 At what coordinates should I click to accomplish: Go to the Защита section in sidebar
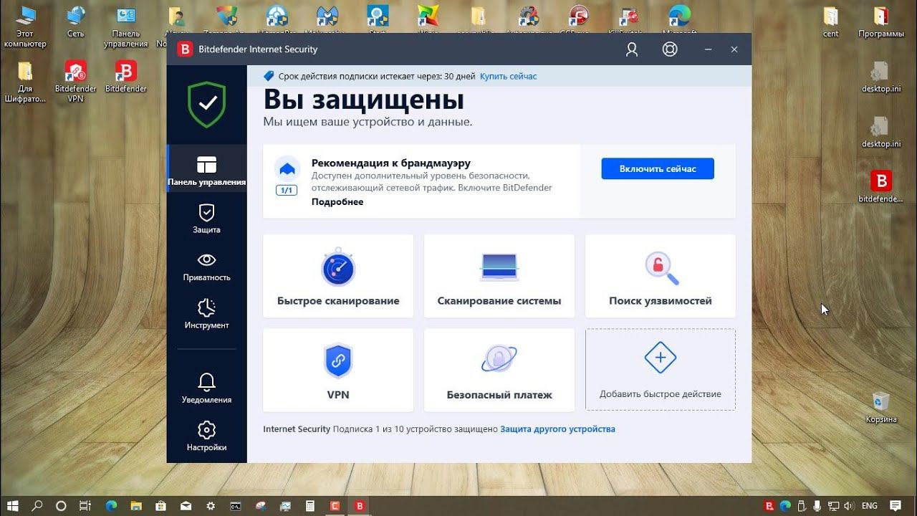206,219
